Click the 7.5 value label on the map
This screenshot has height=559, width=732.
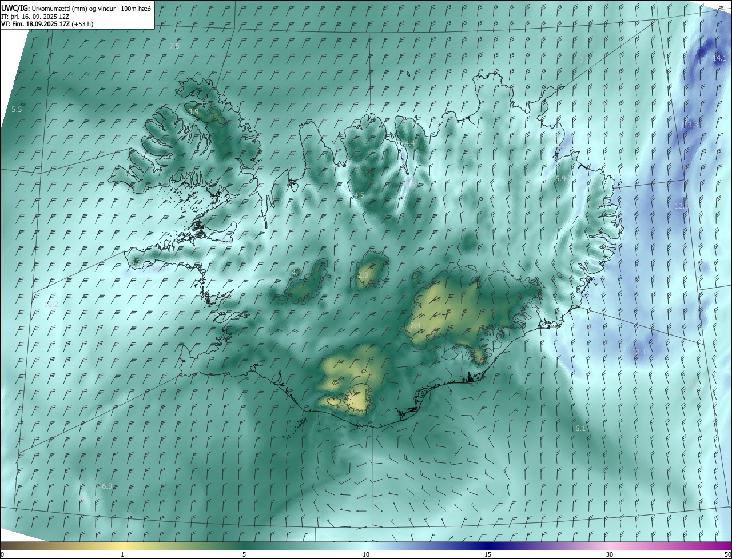pos(174,46)
